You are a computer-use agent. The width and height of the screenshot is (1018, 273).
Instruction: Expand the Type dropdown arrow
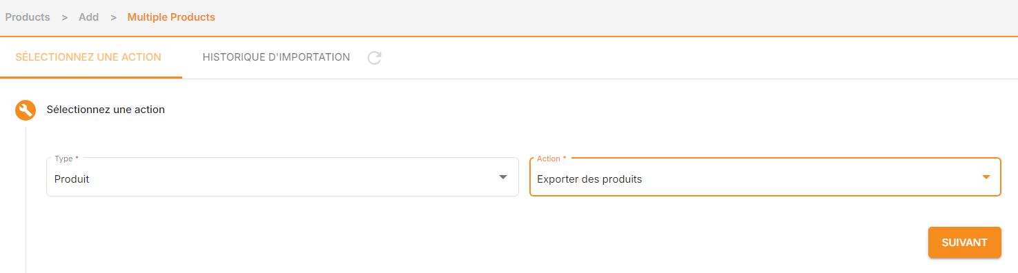click(x=503, y=178)
